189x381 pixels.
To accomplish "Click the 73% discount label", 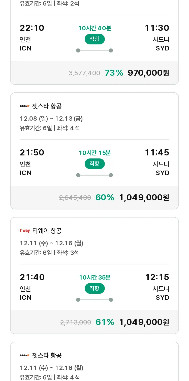I will click(114, 73).
